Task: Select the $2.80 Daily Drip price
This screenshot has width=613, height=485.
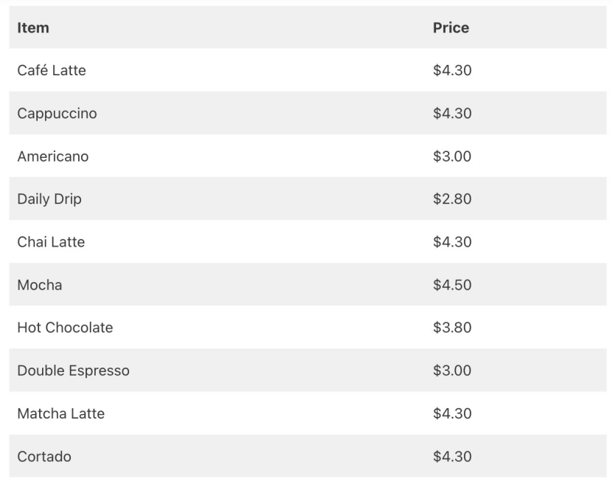Action: click(x=452, y=199)
